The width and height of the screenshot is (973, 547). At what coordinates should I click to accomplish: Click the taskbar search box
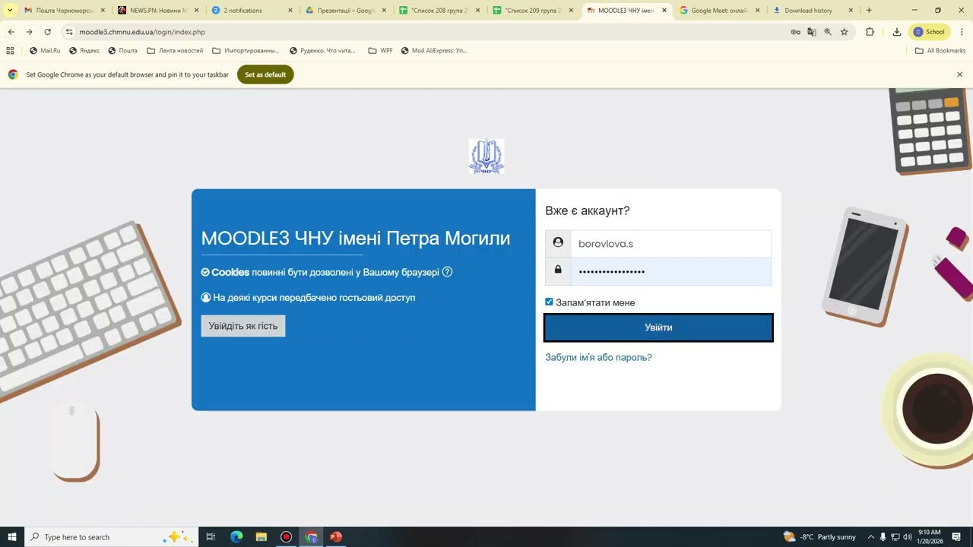[112, 537]
